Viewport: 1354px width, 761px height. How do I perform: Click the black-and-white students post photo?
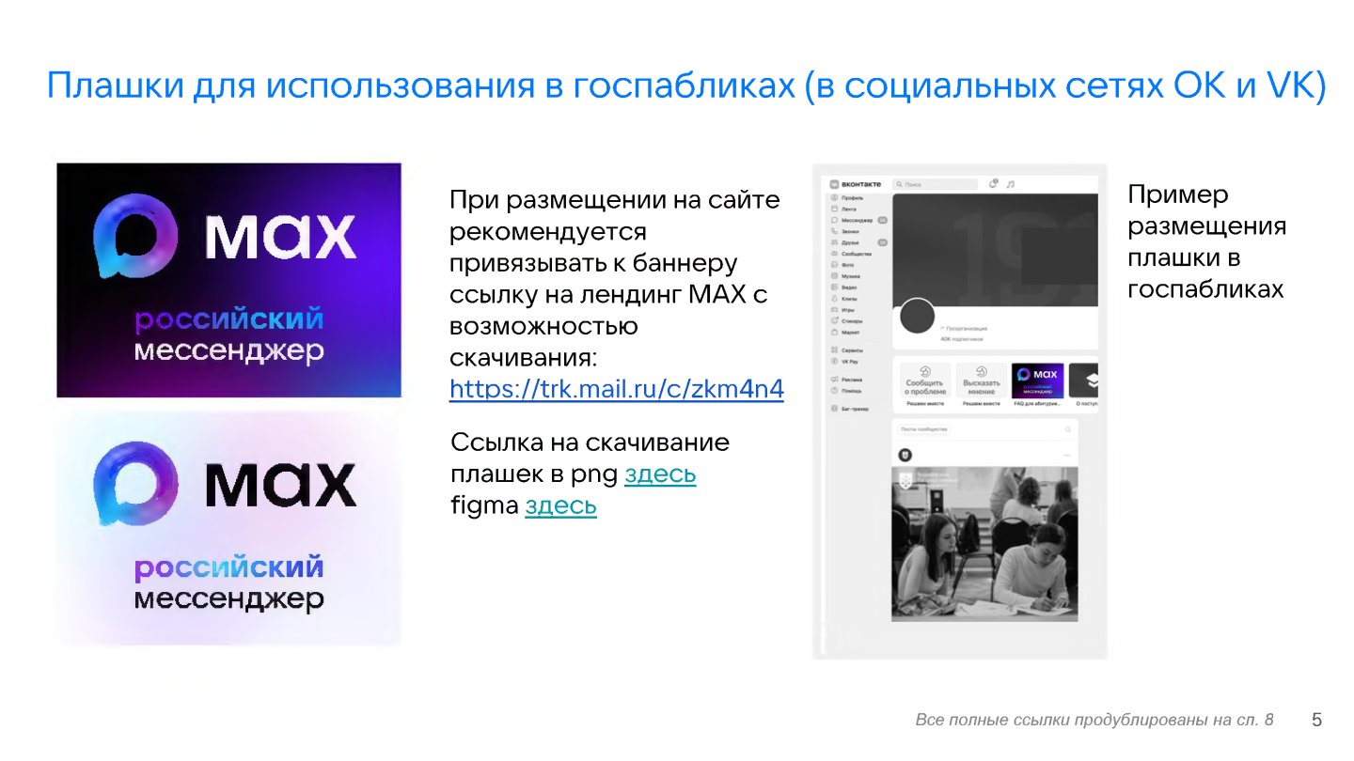(984, 545)
